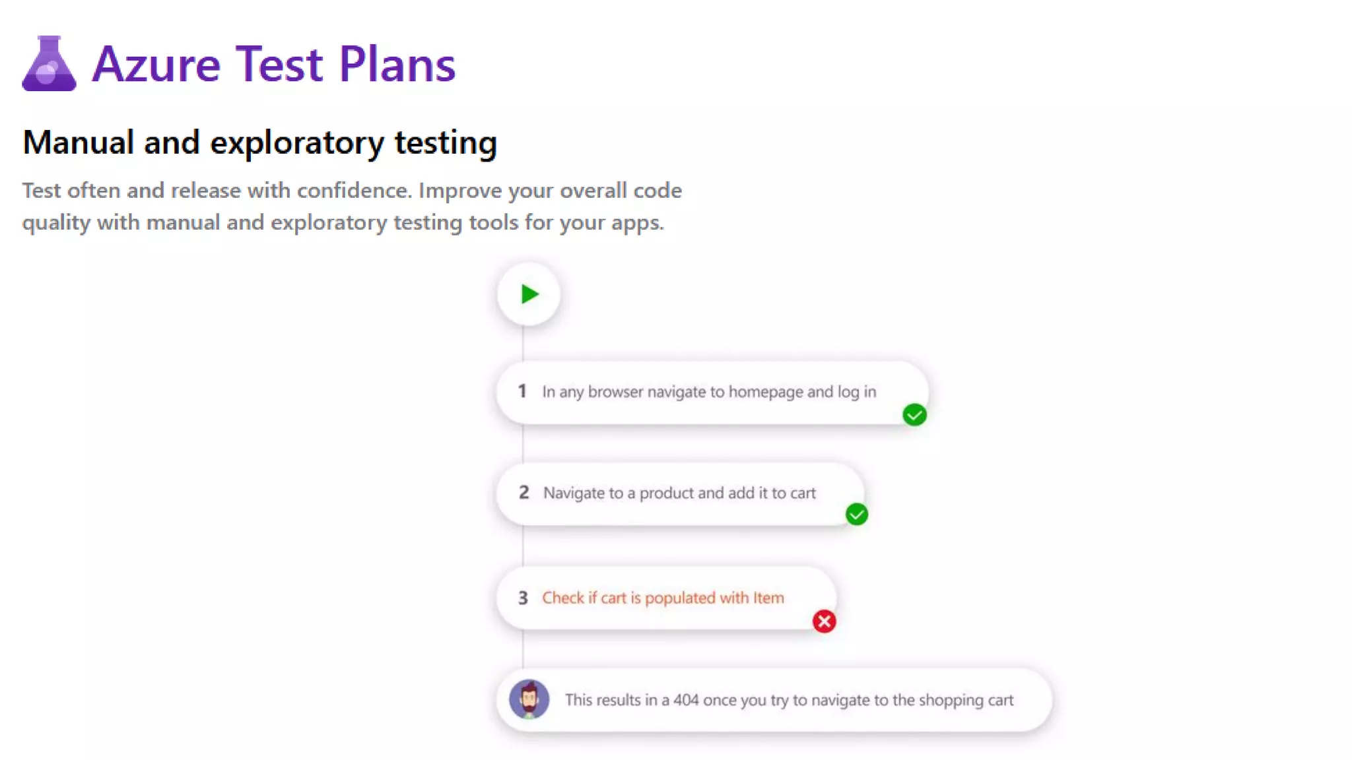The width and height of the screenshot is (1352, 760).
Task: Click the green checkmark on step 1
Action: [914, 415]
